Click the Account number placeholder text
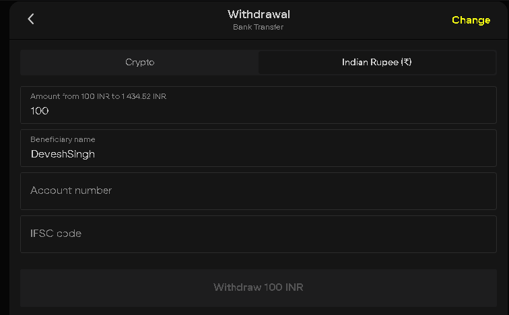This screenshot has width=509, height=315. click(71, 190)
